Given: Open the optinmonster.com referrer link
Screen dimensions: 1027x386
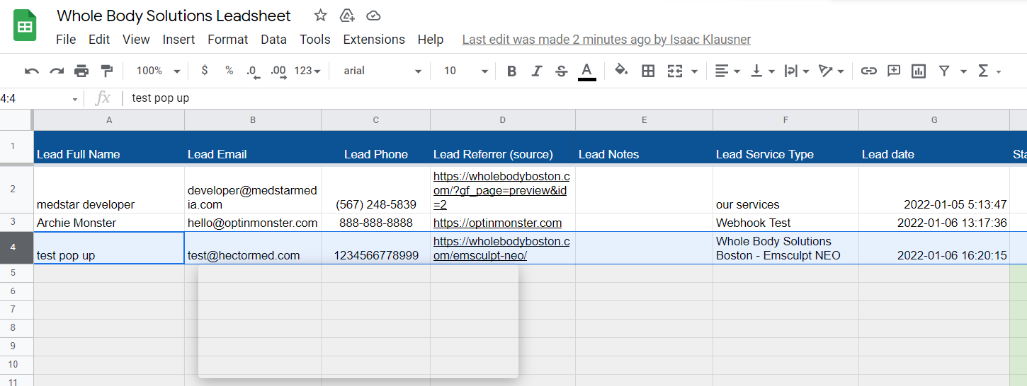Looking at the screenshot, I should point(497,223).
